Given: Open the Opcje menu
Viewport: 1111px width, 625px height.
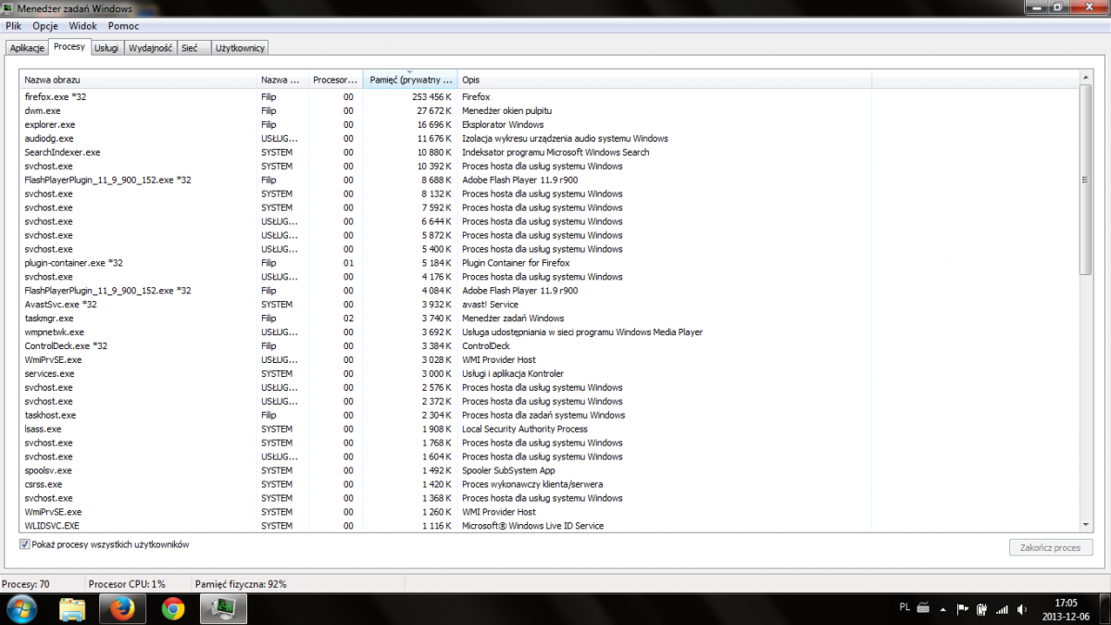Looking at the screenshot, I should [x=45, y=26].
